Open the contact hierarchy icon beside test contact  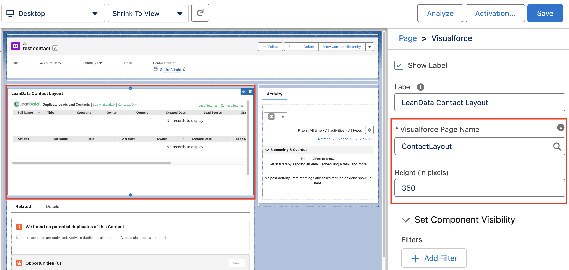click(x=55, y=48)
